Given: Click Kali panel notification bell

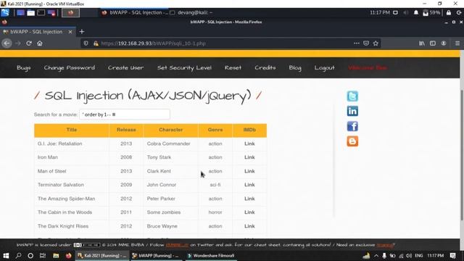Looking at the screenshot, I should (x=415, y=12).
